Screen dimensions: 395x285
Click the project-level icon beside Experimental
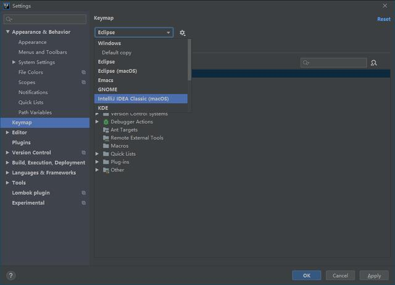[84, 203]
